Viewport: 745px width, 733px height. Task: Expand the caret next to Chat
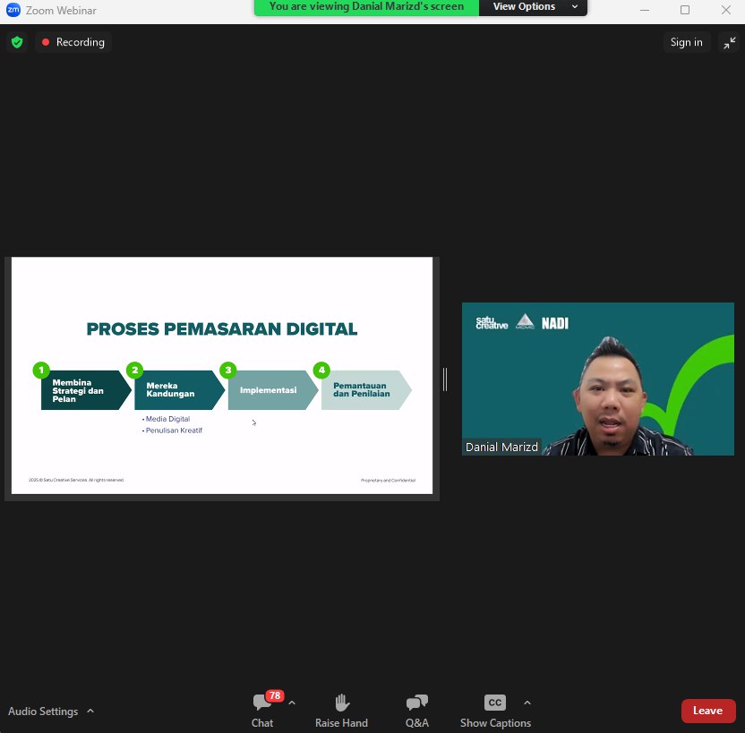tap(292, 703)
